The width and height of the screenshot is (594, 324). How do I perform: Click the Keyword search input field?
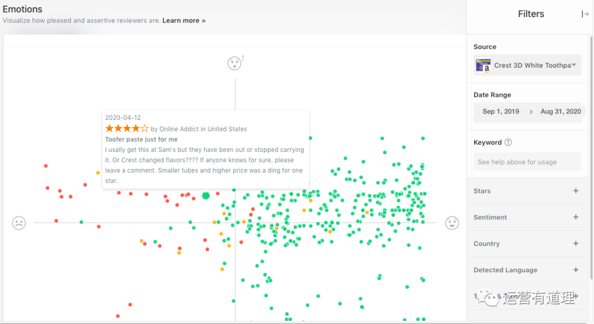pyautogui.click(x=527, y=162)
